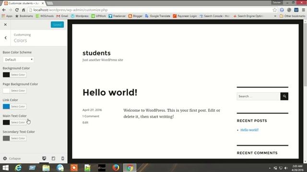Click the April 27, 2016 date link
The width and height of the screenshot is (307, 172).
click(92, 110)
